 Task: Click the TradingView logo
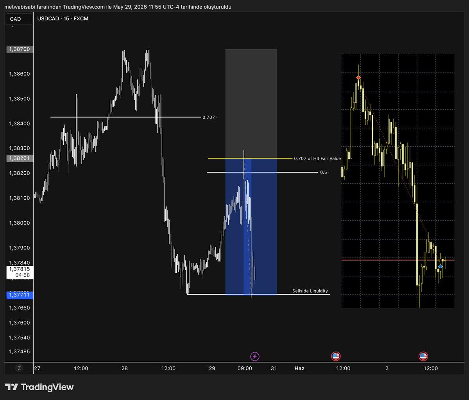coord(39,387)
